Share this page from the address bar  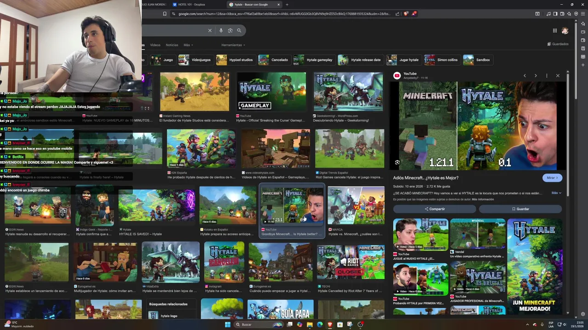pyautogui.click(x=397, y=14)
